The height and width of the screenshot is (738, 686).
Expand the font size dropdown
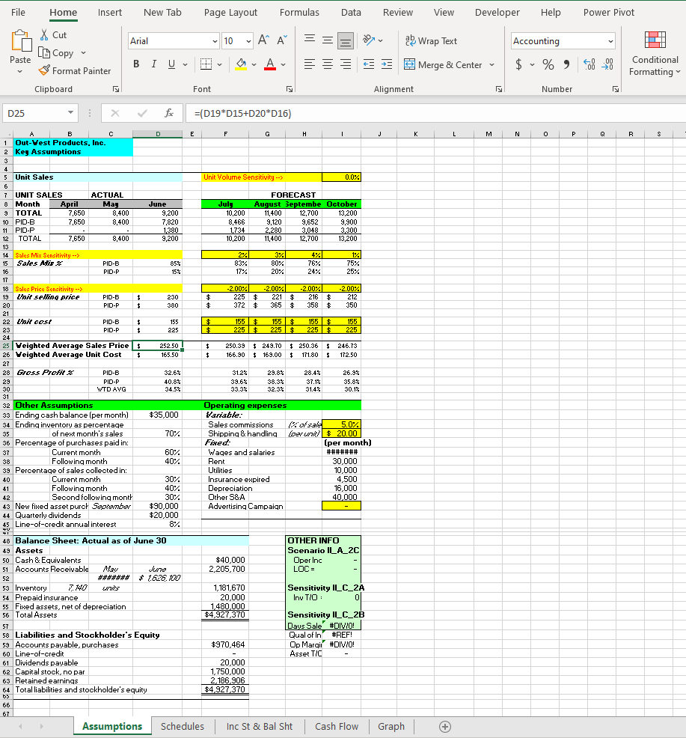[249, 40]
